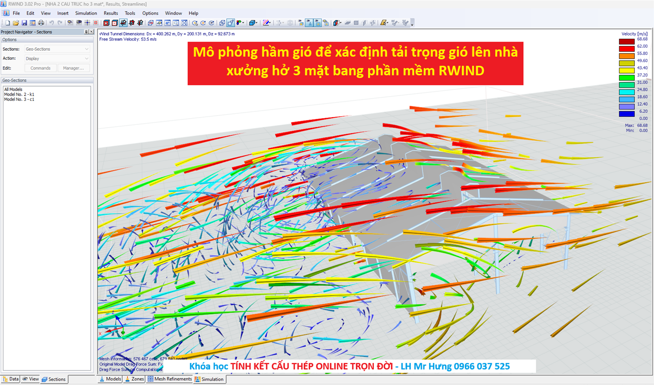Click the Undo arrow icon
This screenshot has width=654, height=385.
(51, 22)
